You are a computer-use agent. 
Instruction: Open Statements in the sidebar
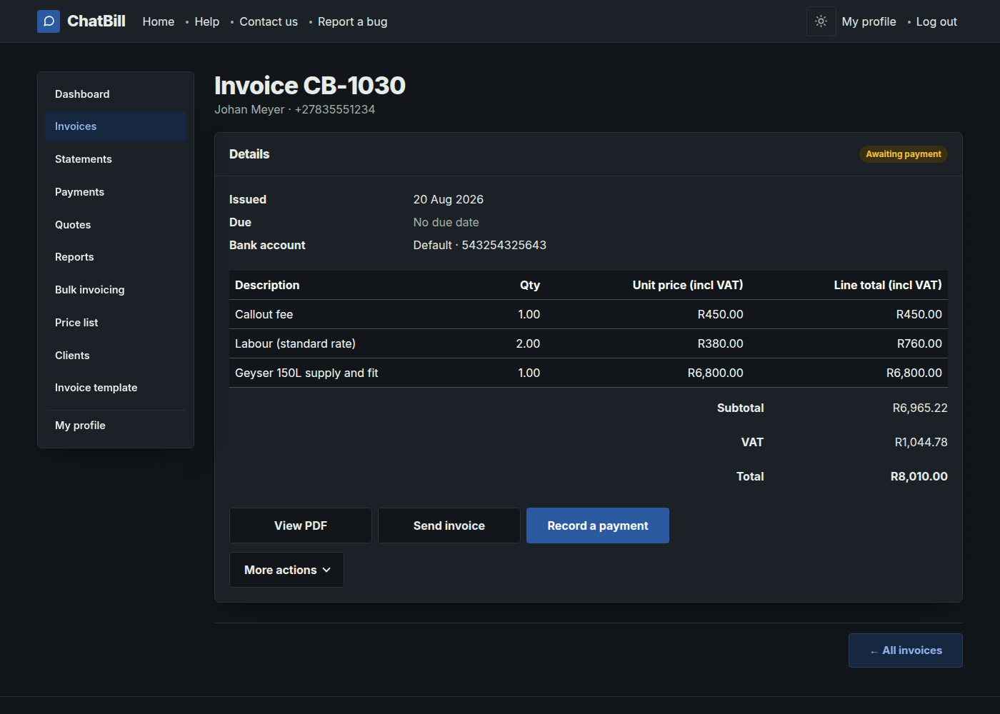(x=116, y=159)
